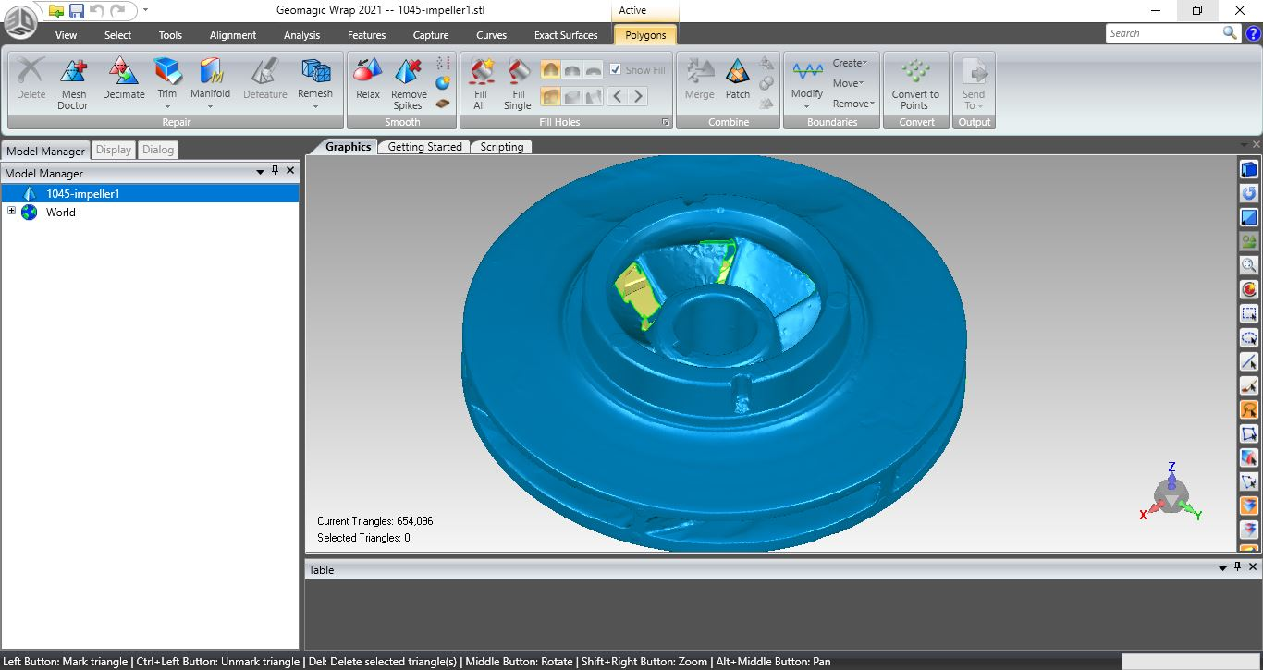This screenshot has width=1263, height=670.
Task: Close the Model Manager panel
Action: point(290,171)
